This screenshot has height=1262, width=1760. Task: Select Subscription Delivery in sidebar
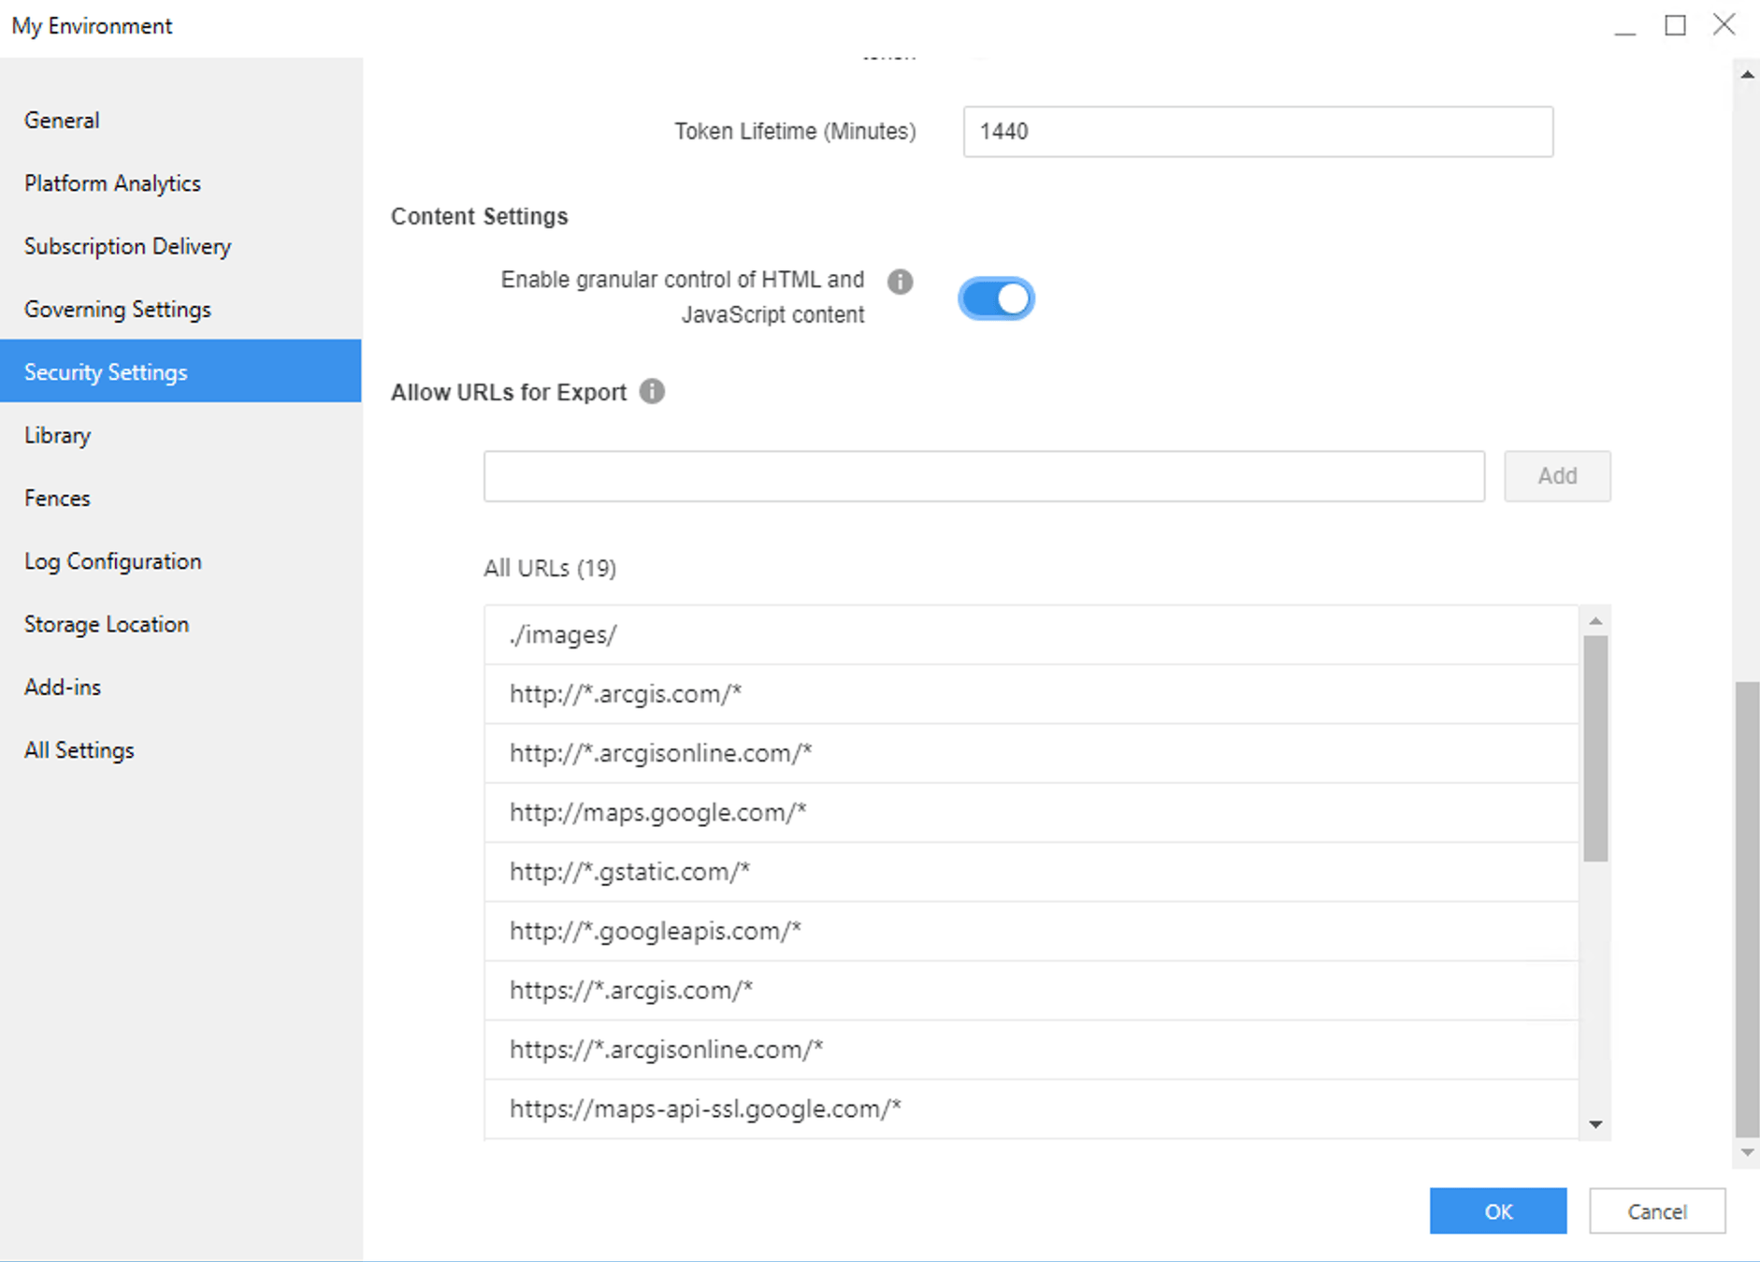(x=127, y=246)
